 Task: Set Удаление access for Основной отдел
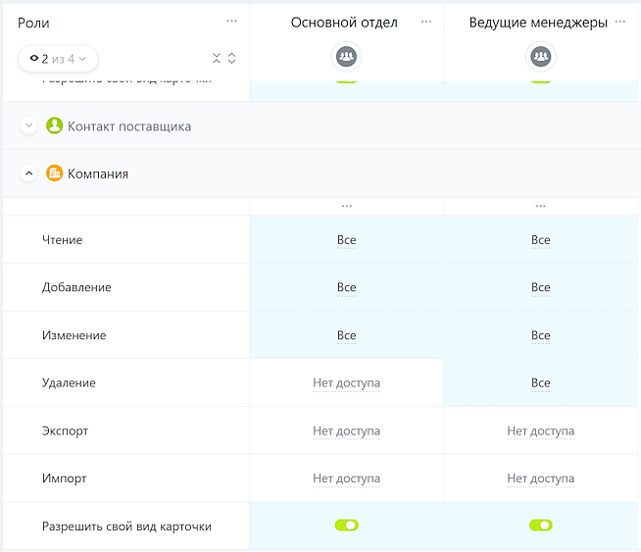pos(346,383)
